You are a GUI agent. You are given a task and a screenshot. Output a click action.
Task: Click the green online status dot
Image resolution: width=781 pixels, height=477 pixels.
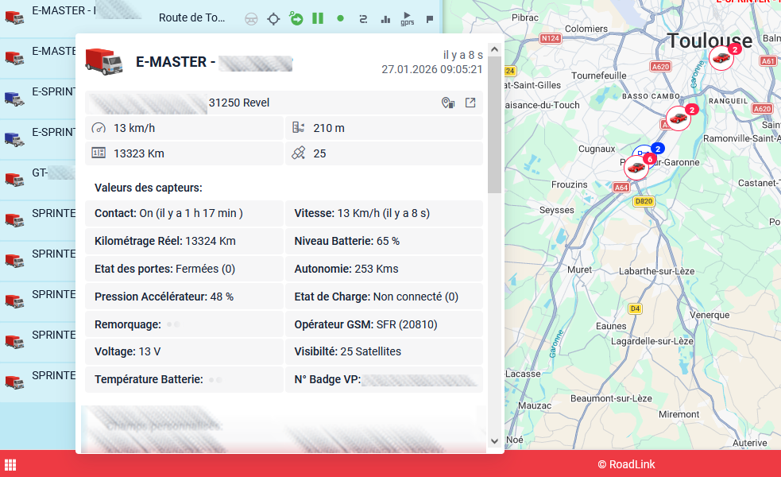point(340,18)
